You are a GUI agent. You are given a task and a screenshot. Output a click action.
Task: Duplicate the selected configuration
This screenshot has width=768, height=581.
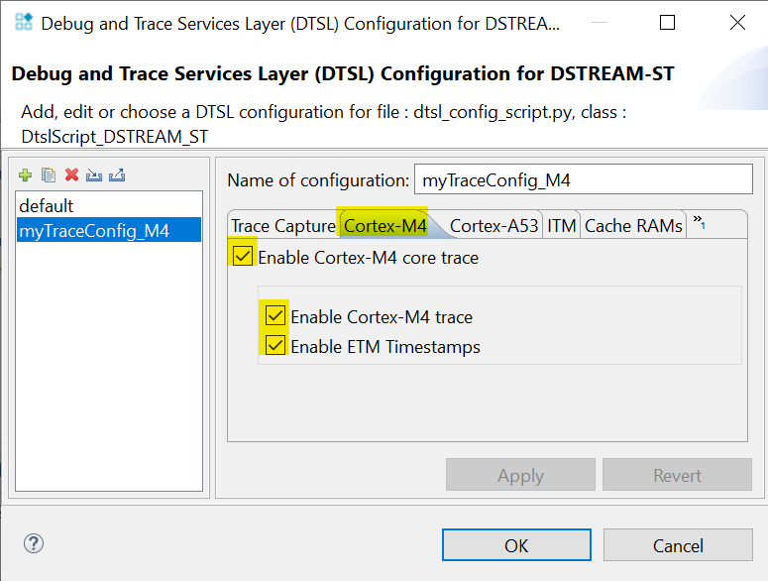(x=48, y=174)
